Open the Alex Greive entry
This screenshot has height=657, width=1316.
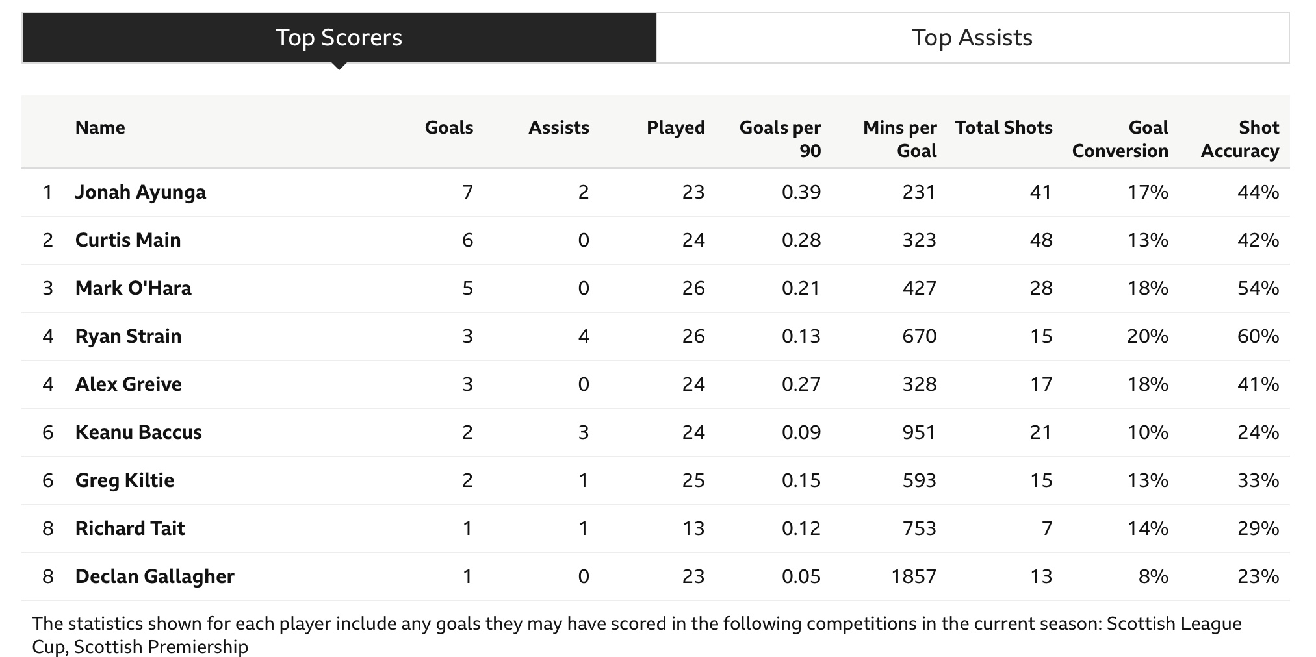128,384
